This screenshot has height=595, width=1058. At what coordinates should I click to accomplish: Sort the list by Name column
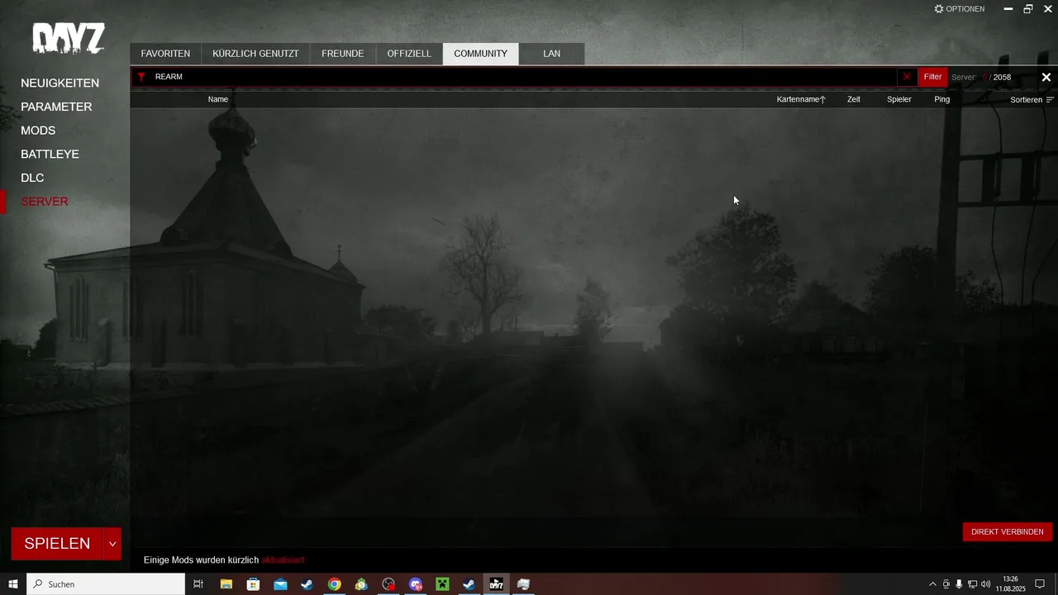click(x=218, y=99)
